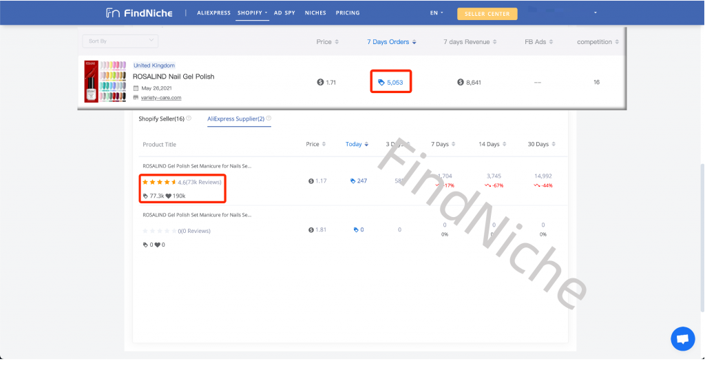Click the competition value 16
This screenshot has height=370, width=705.
coord(596,82)
